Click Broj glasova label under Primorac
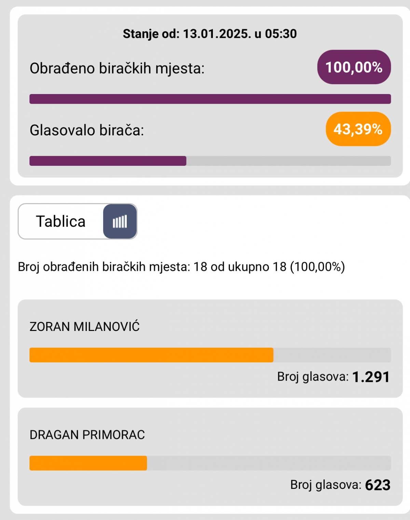410x520 pixels. tap(325, 485)
